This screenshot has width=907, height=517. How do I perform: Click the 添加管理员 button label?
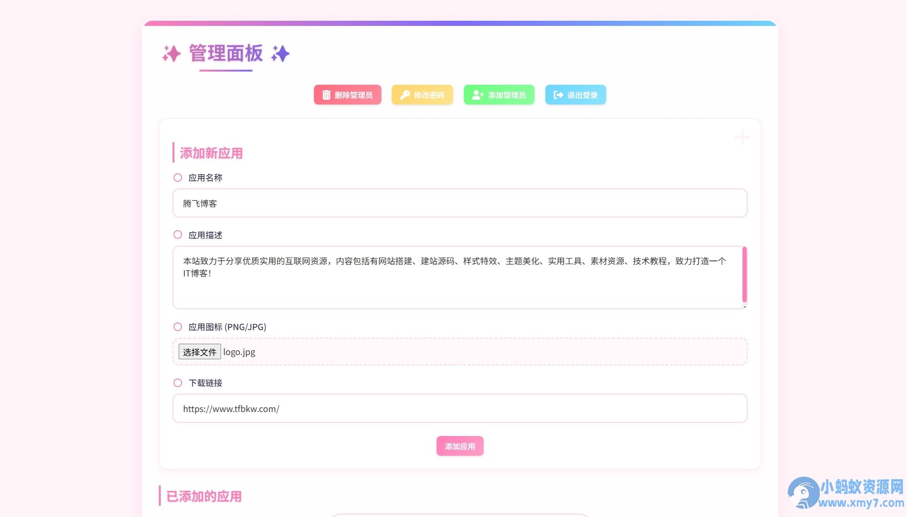[507, 95]
